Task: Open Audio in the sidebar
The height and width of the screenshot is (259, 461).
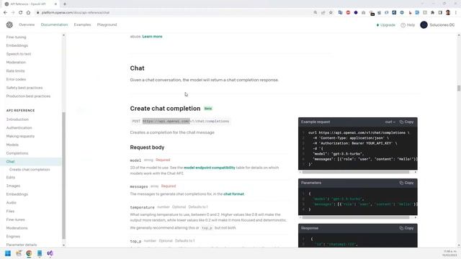Action: 12,203
